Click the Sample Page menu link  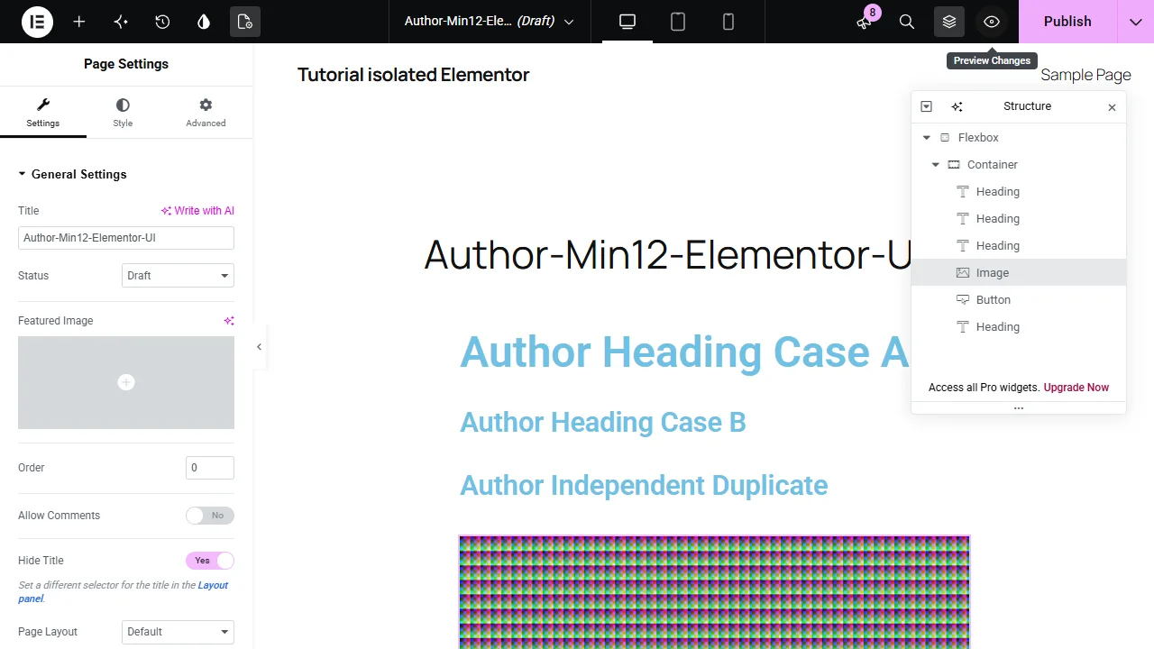tap(1085, 75)
